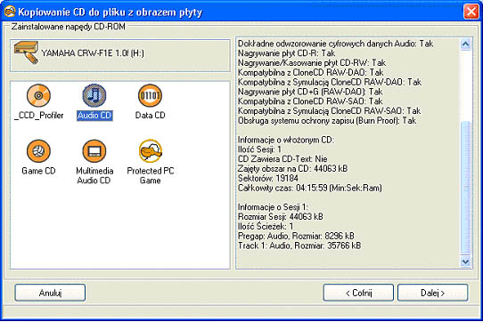The width and height of the screenshot is (483, 322).
Task: Click the 'Track 1: Audio, Rozmiar: 35766 kB' line
Action: (299, 246)
